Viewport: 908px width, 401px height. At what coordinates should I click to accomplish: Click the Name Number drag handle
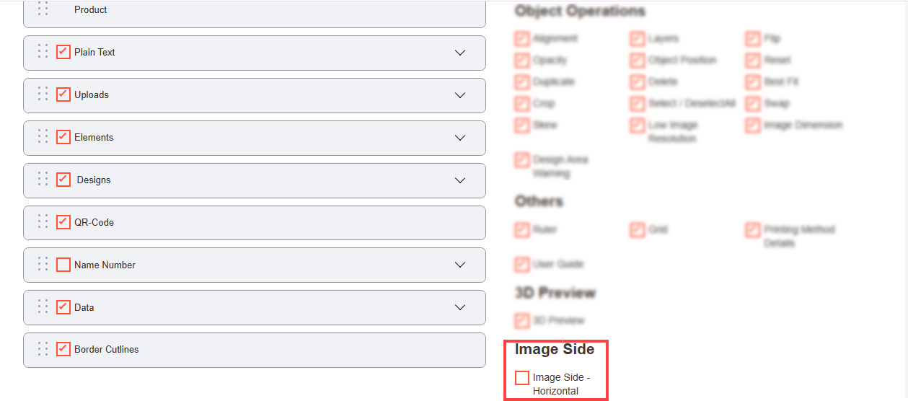pyautogui.click(x=43, y=265)
